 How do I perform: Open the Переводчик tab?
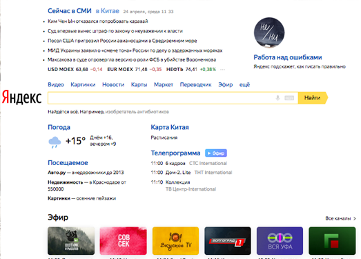coord(196,84)
